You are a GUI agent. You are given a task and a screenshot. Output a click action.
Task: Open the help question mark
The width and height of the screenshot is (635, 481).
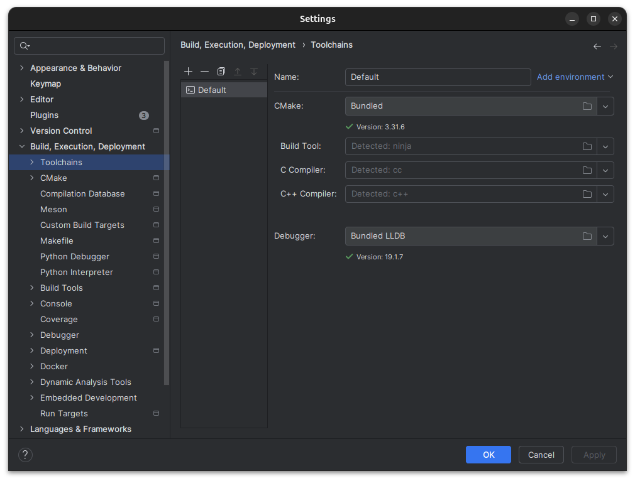coord(25,455)
